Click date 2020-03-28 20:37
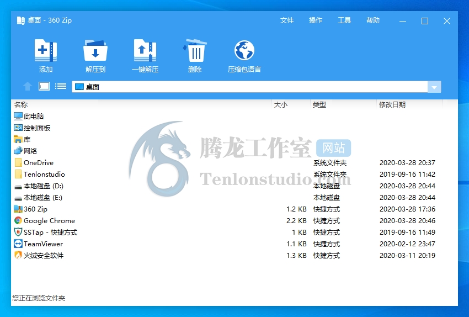This screenshot has height=317, width=469. point(407,162)
